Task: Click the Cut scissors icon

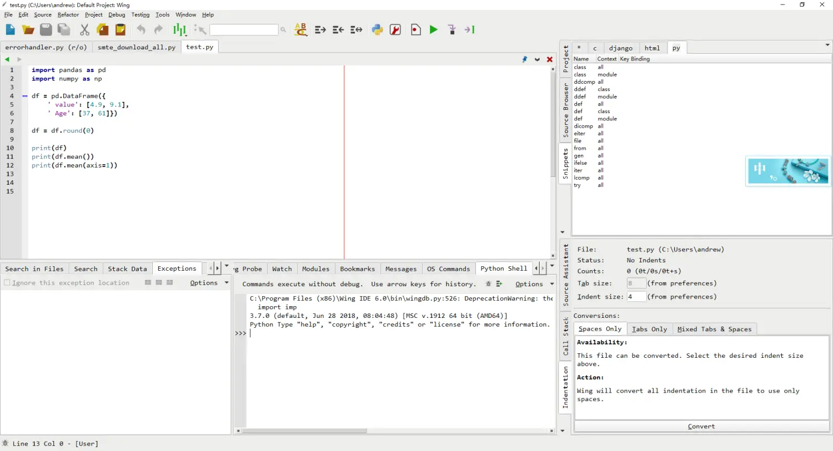Action: point(84,30)
